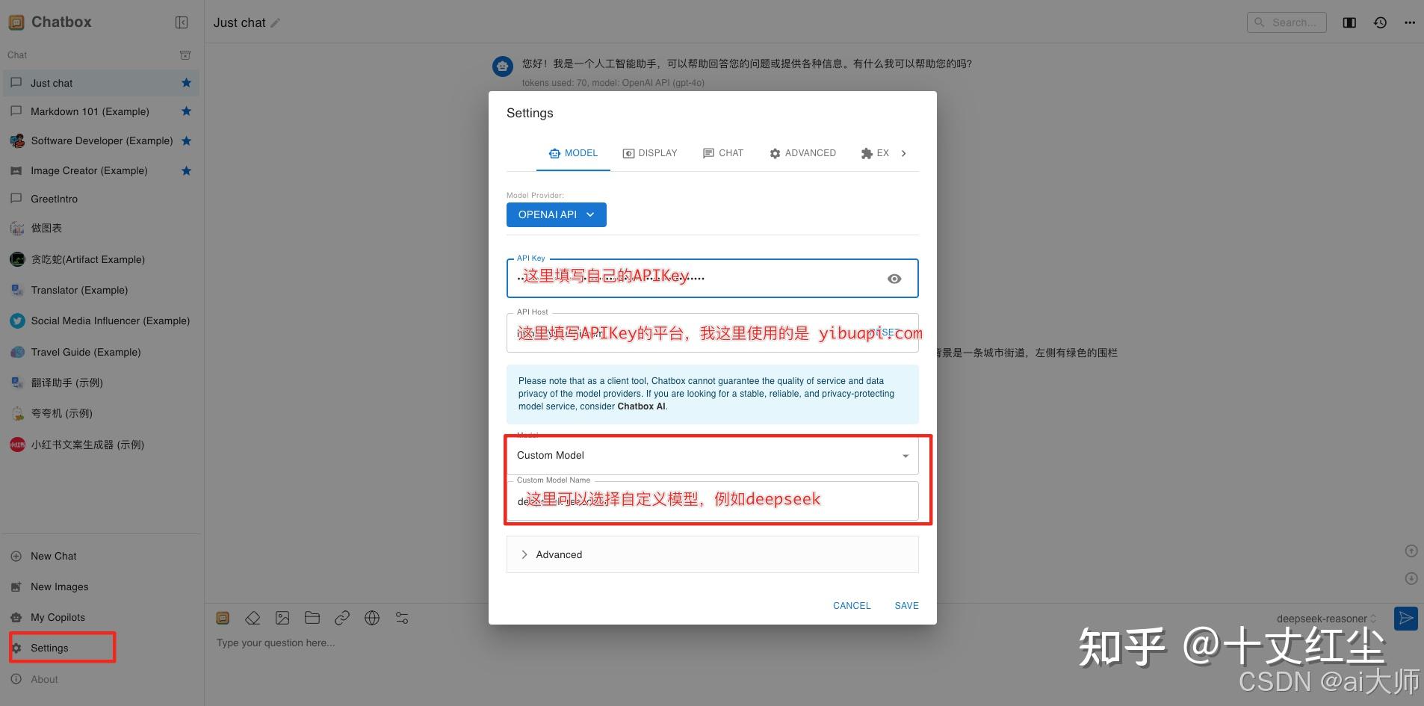1424x706 pixels.
Task: Open the OPENAI API model provider dropdown
Action: pos(557,214)
